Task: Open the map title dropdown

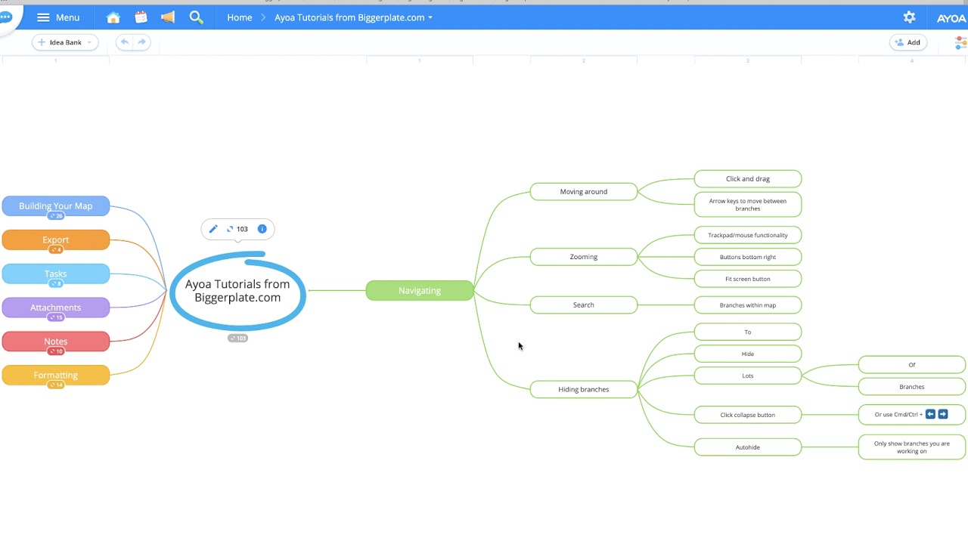Action: pos(353,17)
